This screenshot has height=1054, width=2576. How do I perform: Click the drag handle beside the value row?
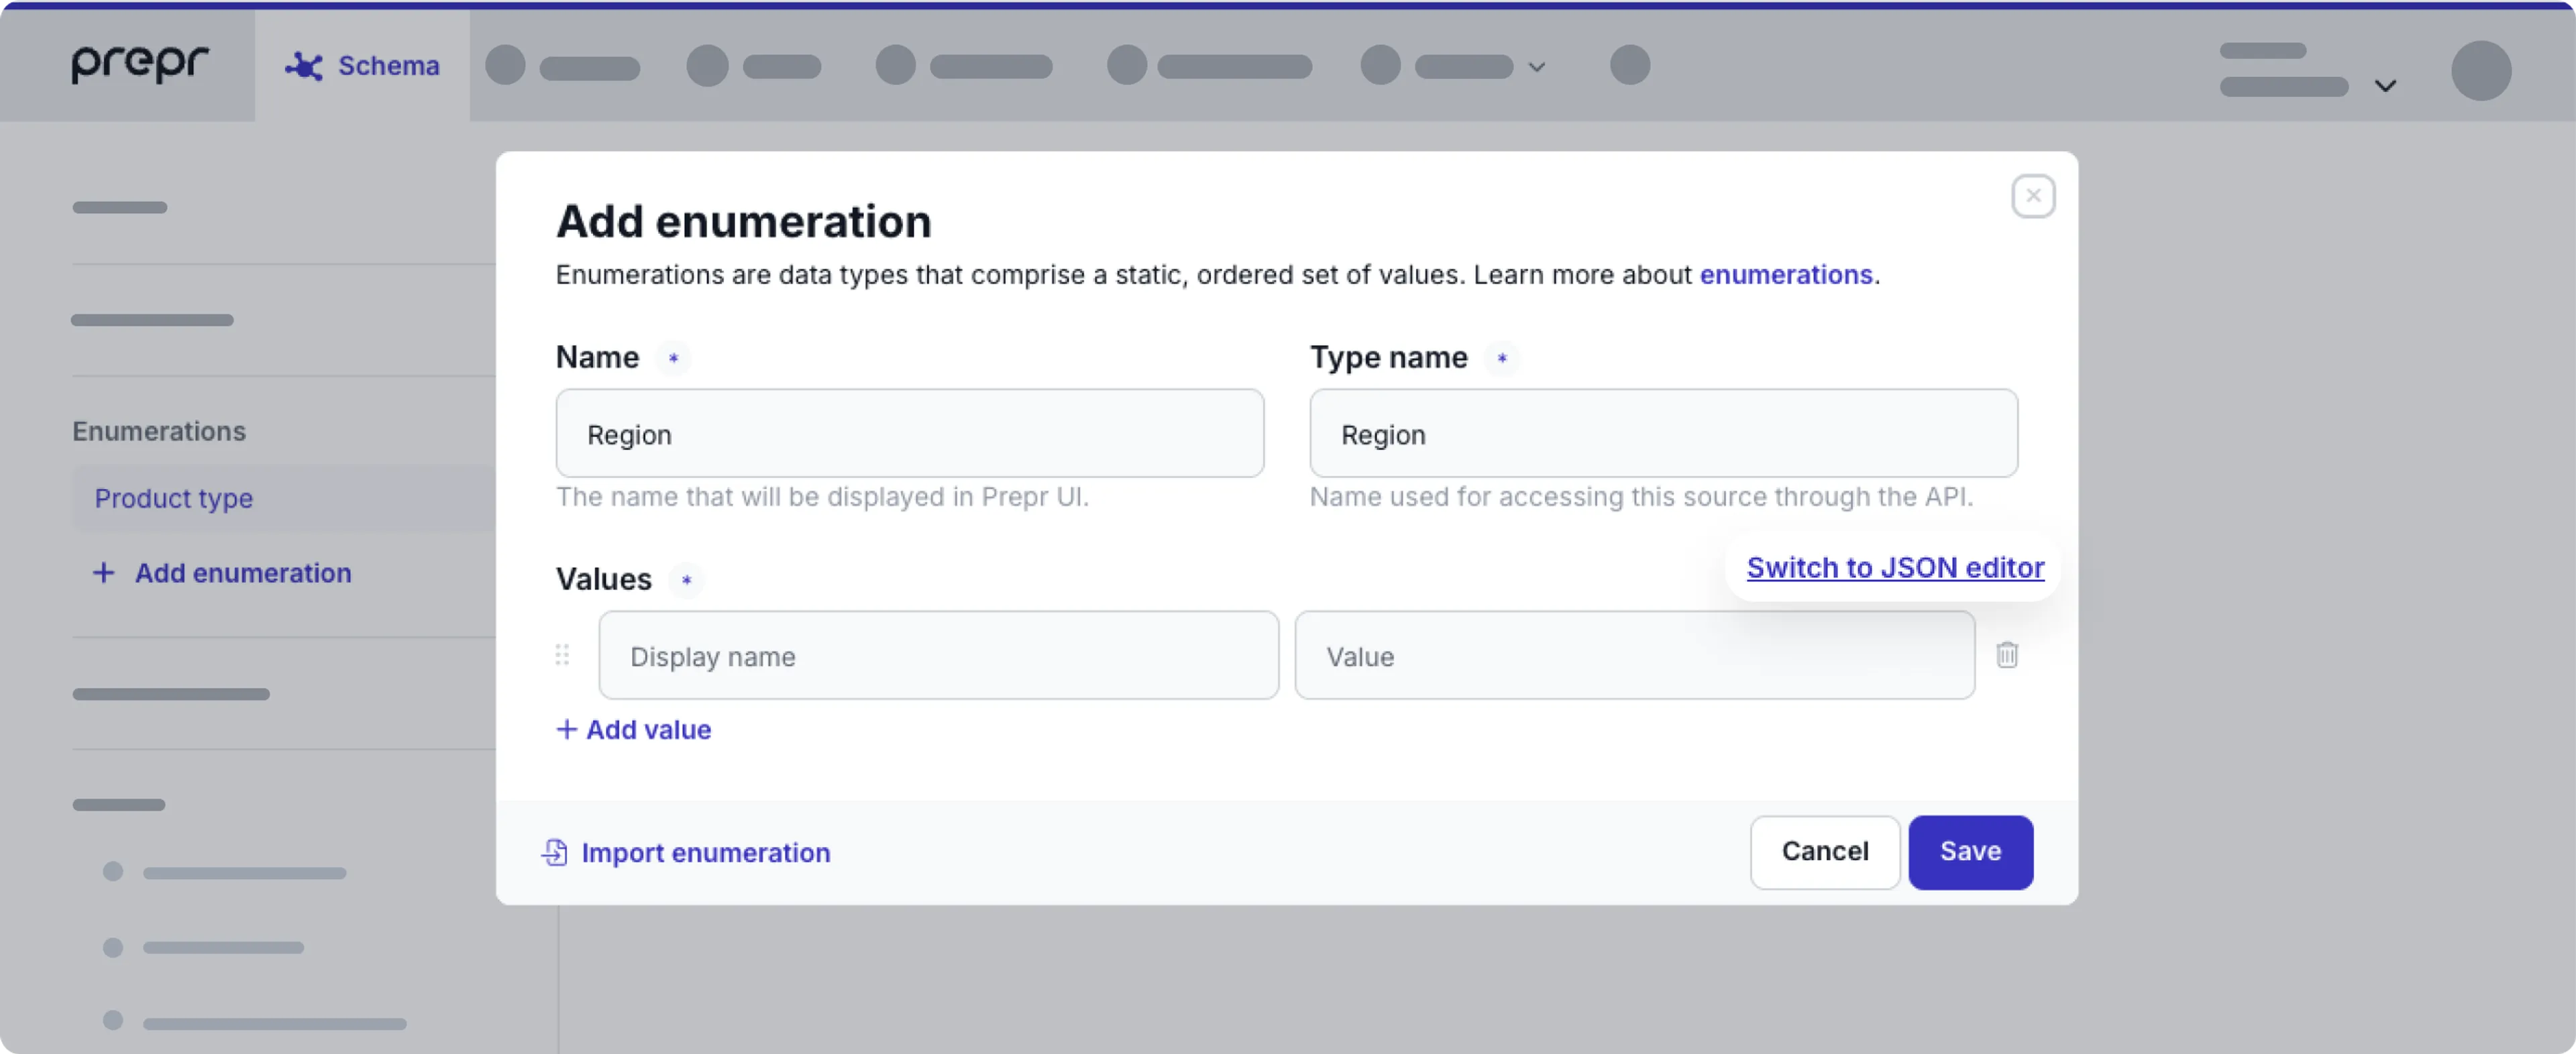coord(562,655)
